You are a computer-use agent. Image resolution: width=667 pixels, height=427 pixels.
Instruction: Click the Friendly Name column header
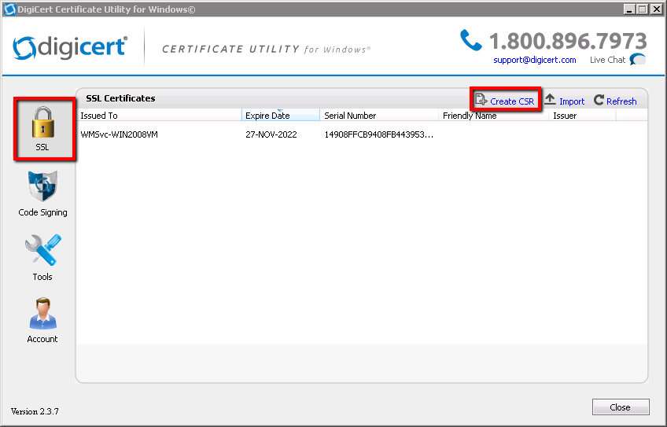click(492, 116)
